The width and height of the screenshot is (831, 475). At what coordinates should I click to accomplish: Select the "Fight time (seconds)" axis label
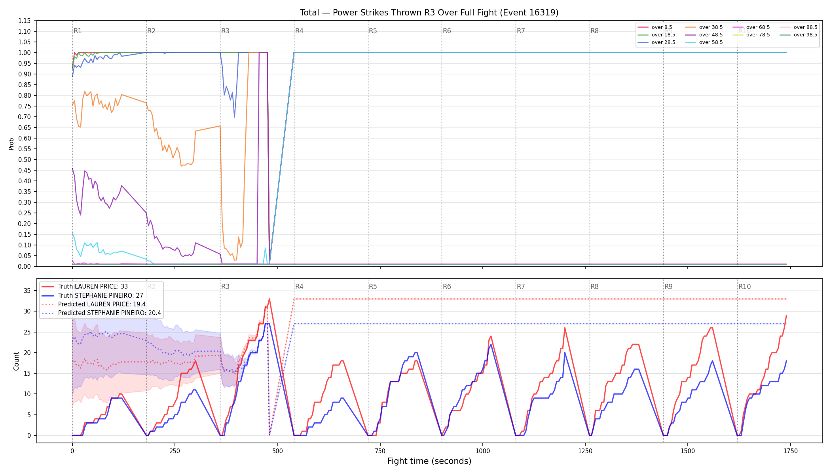click(429, 461)
